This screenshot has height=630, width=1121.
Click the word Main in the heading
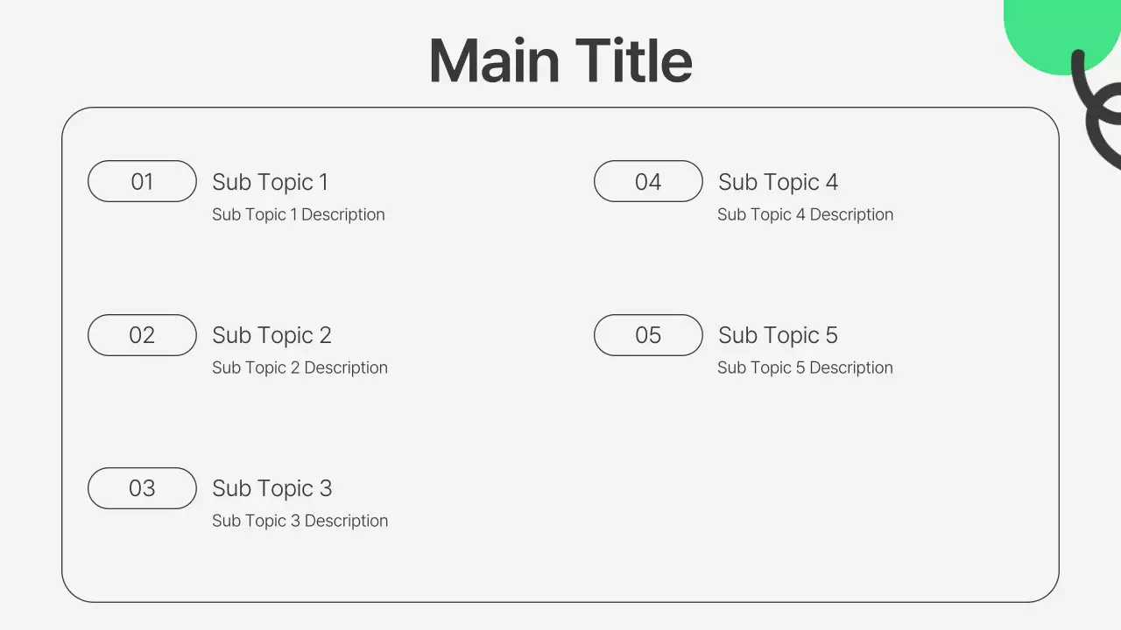(x=494, y=61)
